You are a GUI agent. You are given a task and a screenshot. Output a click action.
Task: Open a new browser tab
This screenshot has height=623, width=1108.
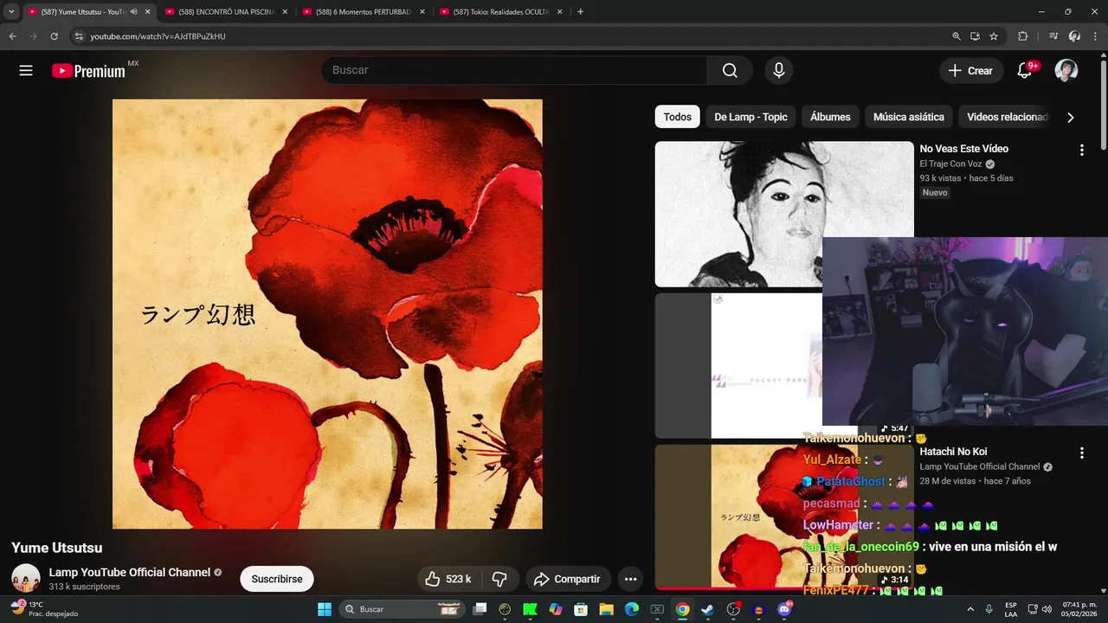[580, 12]
